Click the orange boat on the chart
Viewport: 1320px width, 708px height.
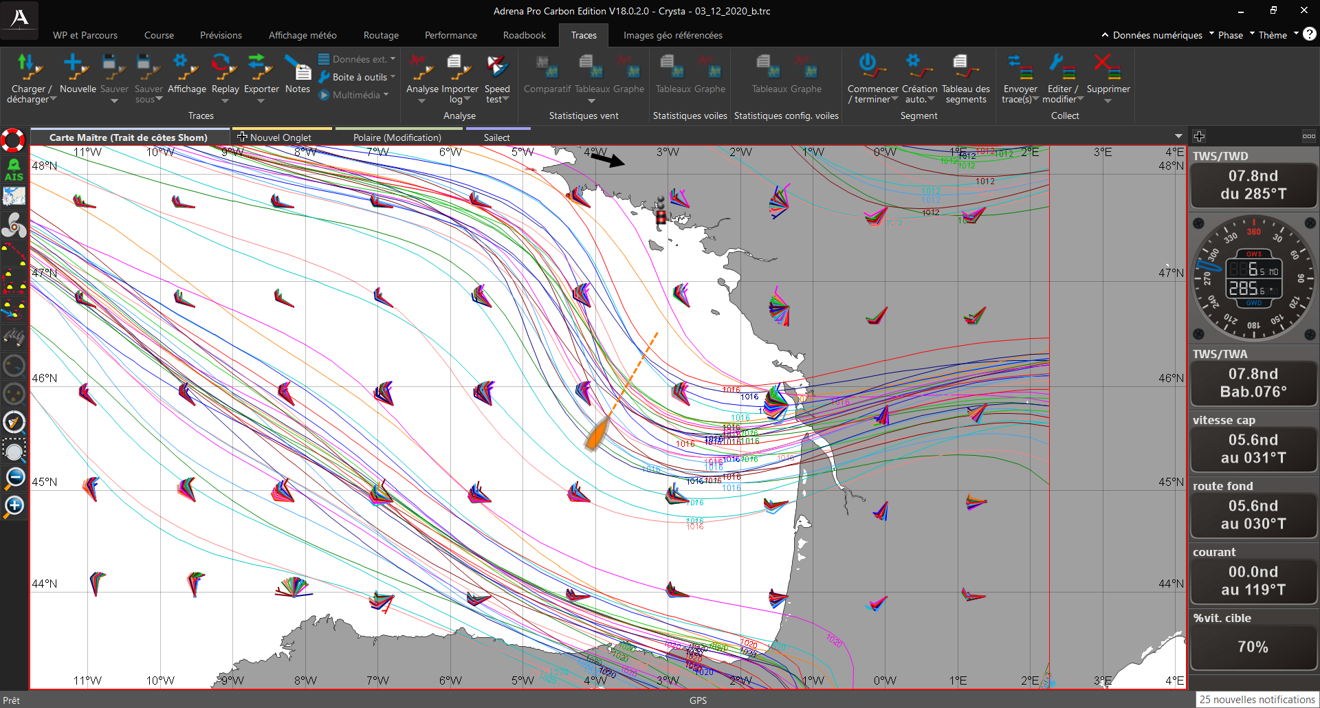[596, 433]
